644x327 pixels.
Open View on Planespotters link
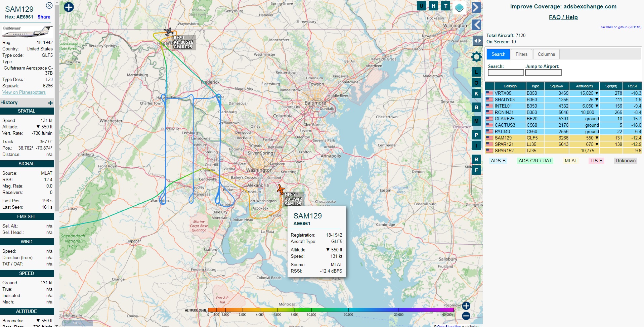click(x=24, y=92)
